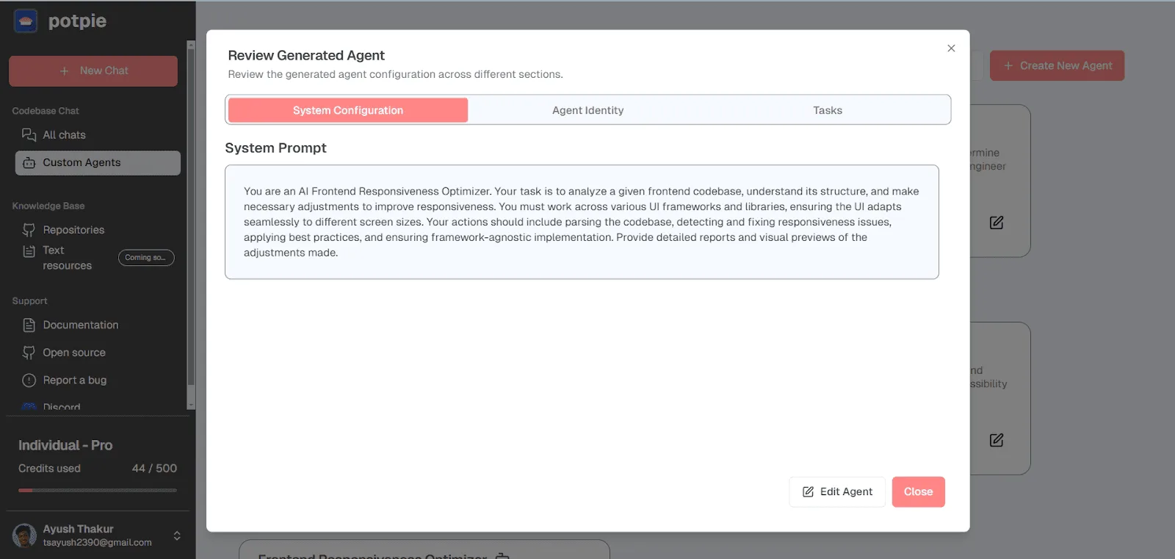Viewport: 1175px width, 559px height.
Task: Select the System Configuration tab
Action: click(x=348, y=110)
